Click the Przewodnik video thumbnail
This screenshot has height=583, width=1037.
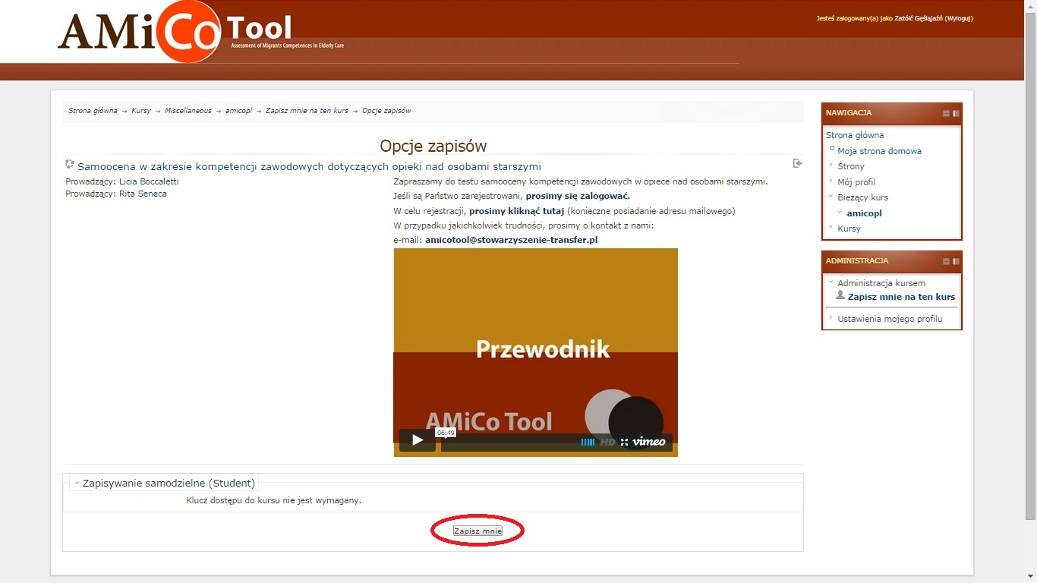coord(535,352)
